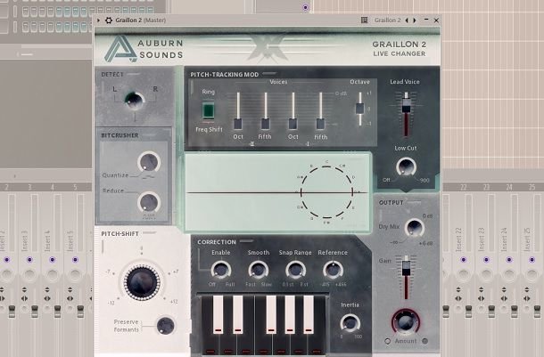
Task: Click the Dry Mix knob
Action: (415, 228)
